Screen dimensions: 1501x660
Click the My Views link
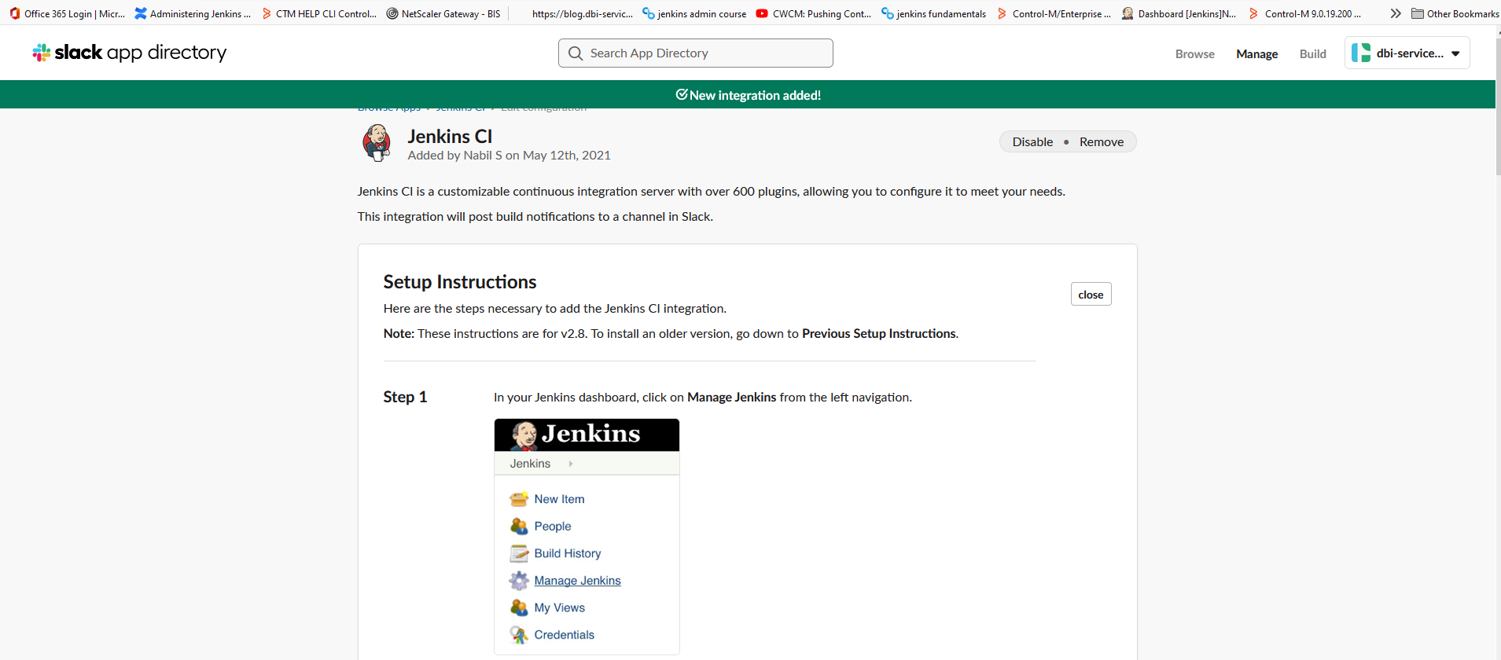tap(559, 607)
